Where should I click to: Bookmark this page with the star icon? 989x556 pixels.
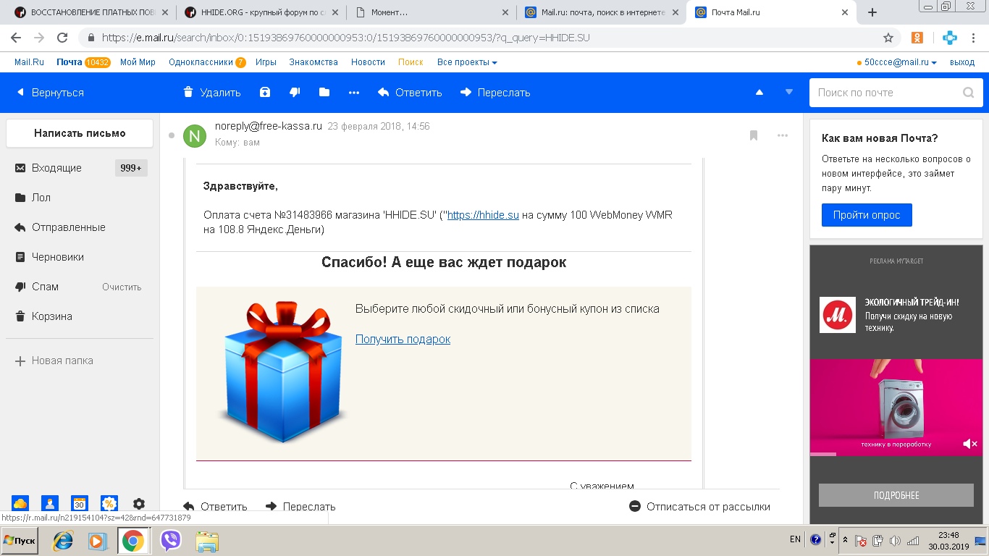tap(888, 38)
